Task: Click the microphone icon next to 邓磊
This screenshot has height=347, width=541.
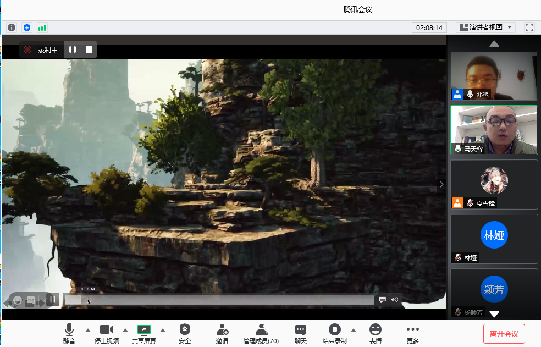Action: point(470,94)
